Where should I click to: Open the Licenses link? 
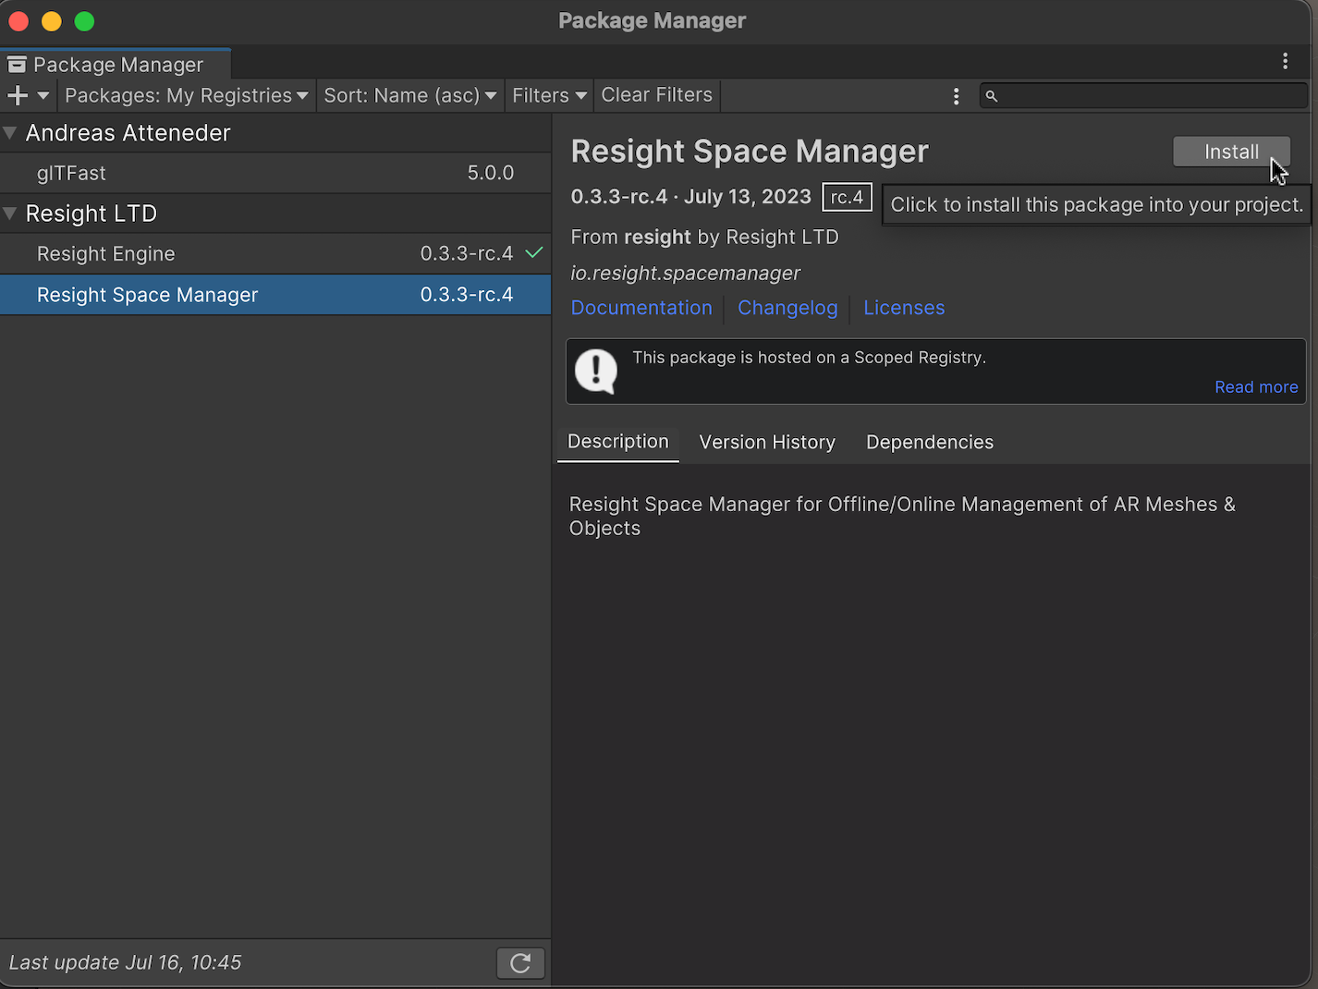pos(904,308)
